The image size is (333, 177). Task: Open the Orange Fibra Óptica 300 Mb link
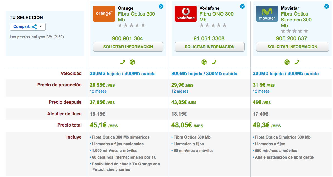coord(136,17)
